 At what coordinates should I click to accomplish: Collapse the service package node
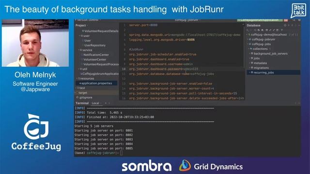[79, 50]
